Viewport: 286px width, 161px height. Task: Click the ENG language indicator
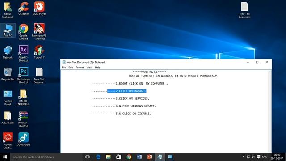click(265, 157)
